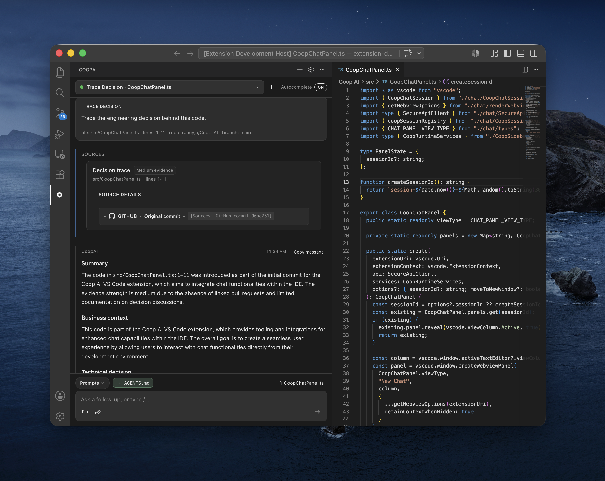Open the src/CoopChatPanel.ts:1-11 link
Viewport: 605px width, 481px height.
(151, 275)
